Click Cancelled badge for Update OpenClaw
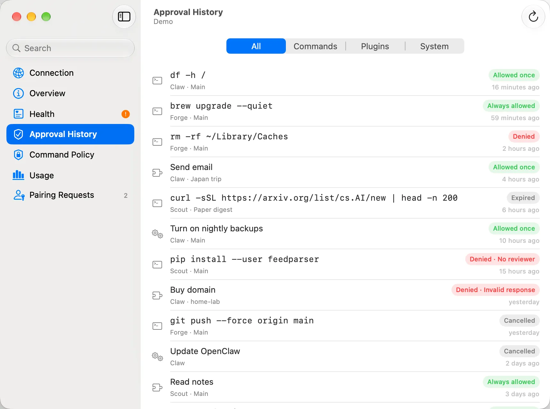550x409 pixels. coord(519,351)
